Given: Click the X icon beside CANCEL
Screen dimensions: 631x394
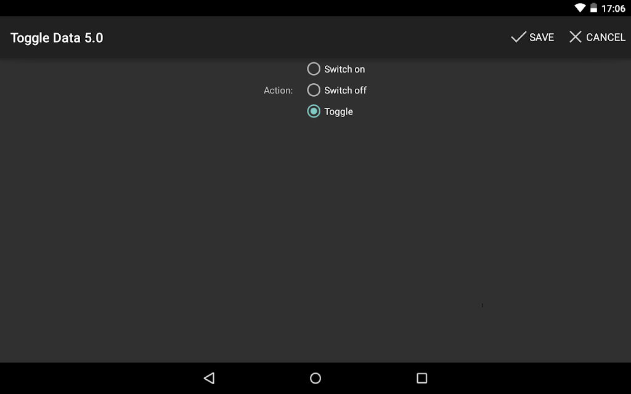Looking at the screenshot, I should [576, 37].
